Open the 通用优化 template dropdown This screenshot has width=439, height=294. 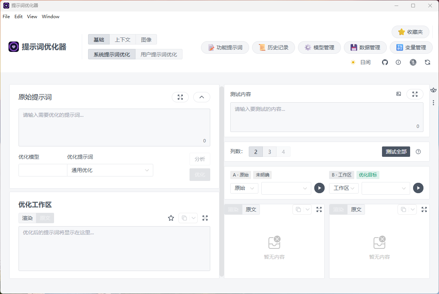[x=110, y=170]
